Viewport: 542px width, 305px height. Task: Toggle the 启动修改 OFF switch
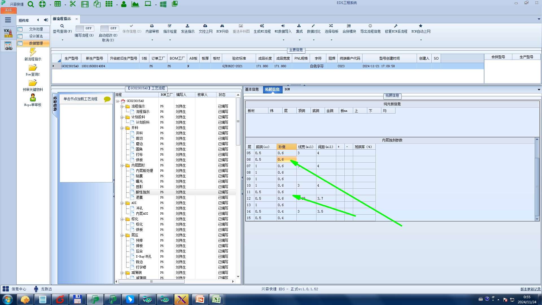coord(109,28)
